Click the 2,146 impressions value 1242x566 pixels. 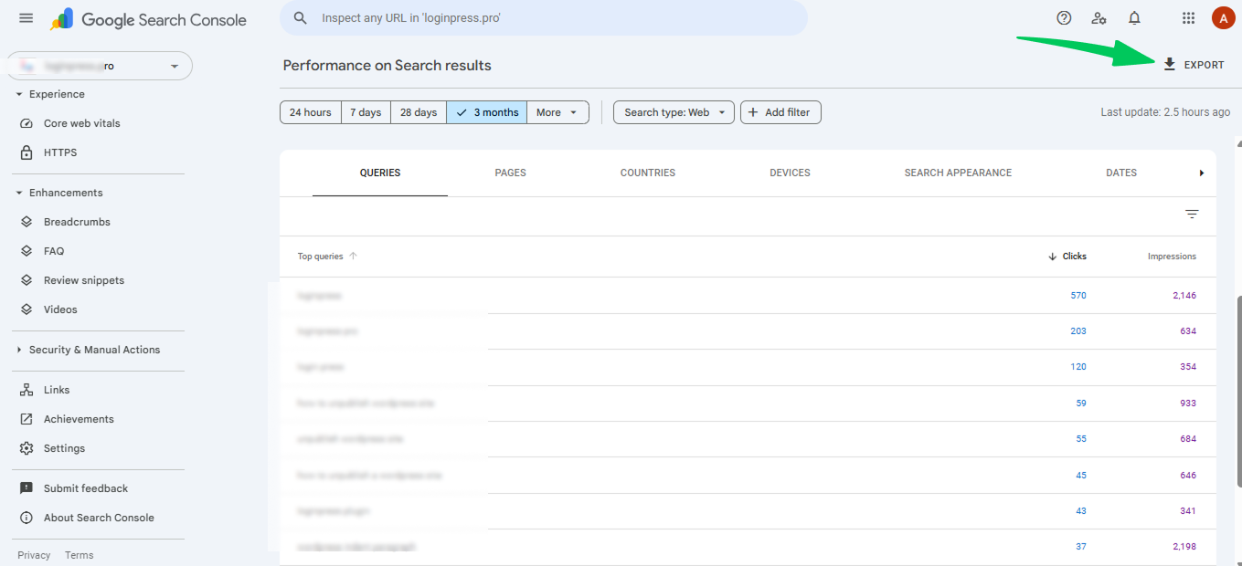click(1184, 296)
